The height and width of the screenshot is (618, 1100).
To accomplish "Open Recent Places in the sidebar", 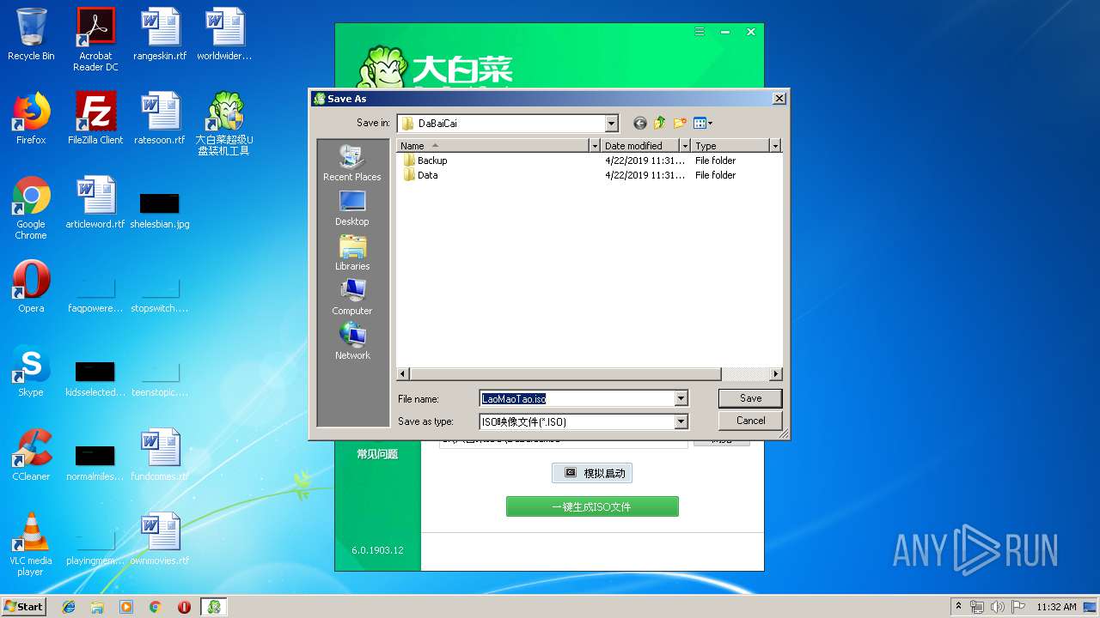I will [x=351, y=163].
